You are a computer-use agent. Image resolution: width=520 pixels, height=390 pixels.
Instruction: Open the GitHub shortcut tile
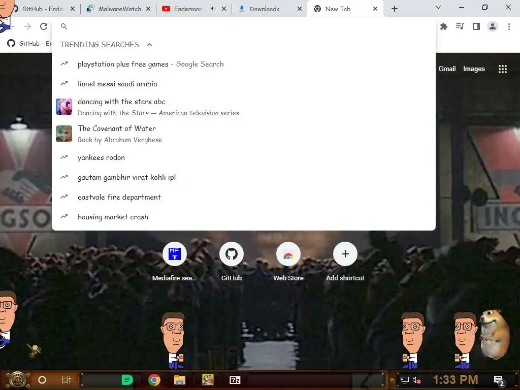(x=232, y=262)
